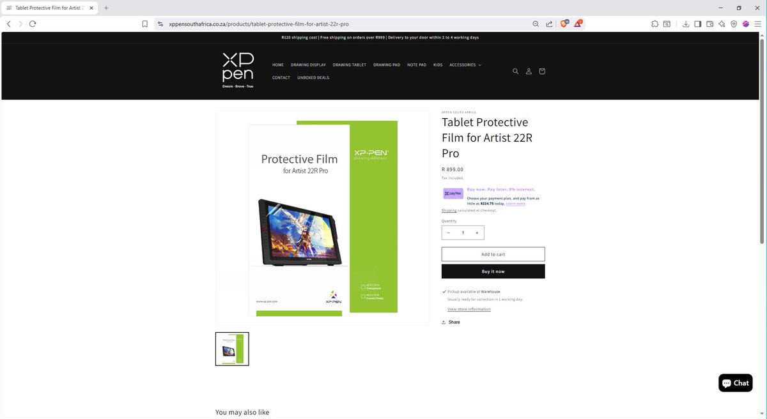Toggle the browser sidebar panel icon
The height and width of the screenshot is (419, 767).
[698, 24]
